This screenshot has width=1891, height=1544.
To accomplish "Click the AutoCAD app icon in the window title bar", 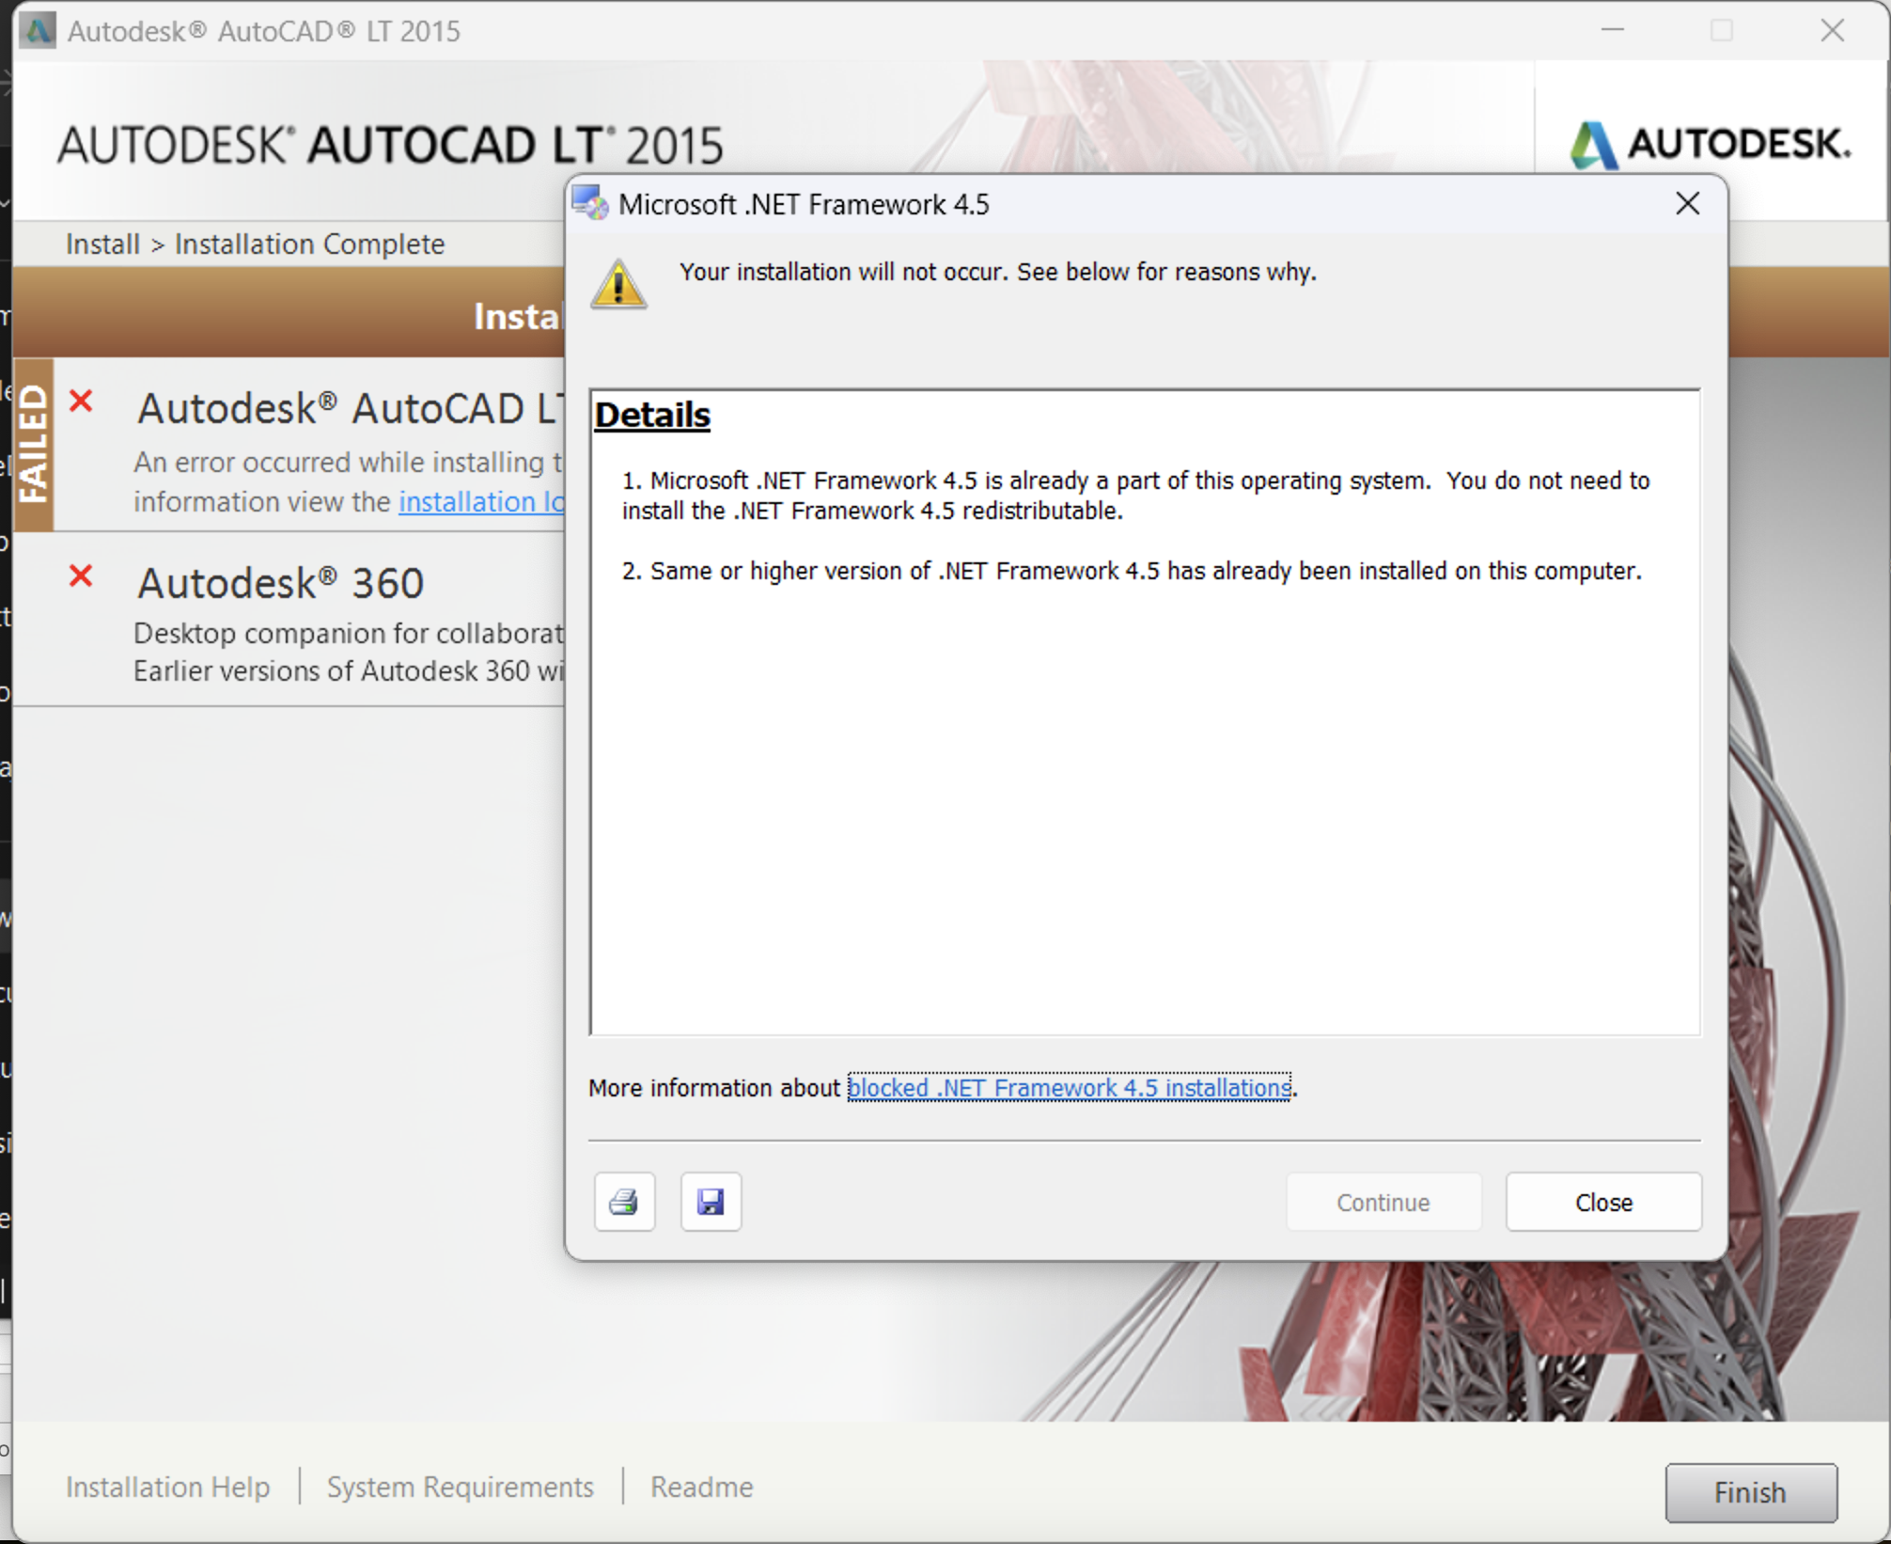I will (39, 31).
